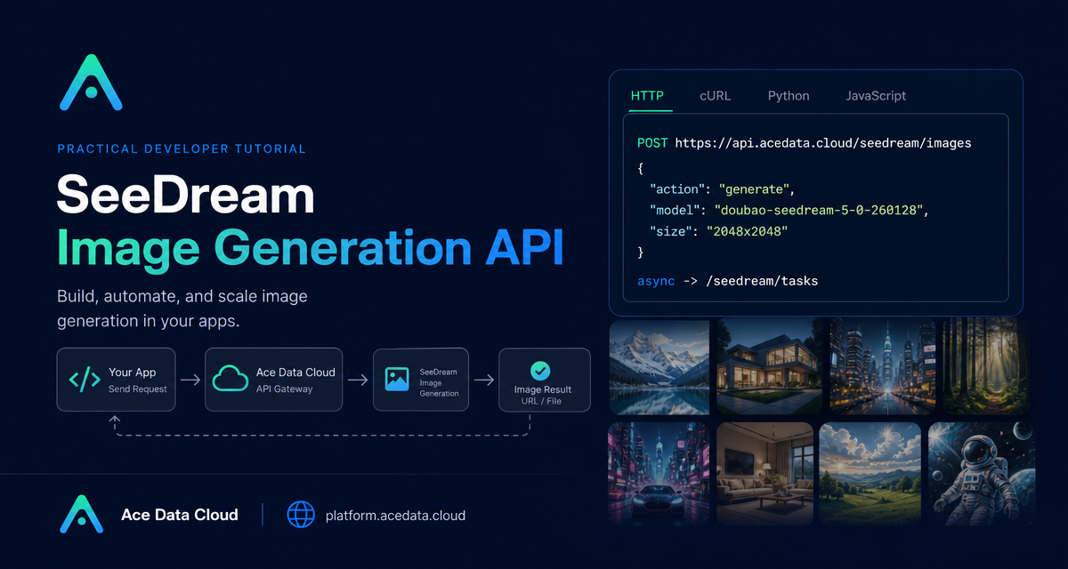Click the "size": "2048x2048" code line

(x=719, y=231)
